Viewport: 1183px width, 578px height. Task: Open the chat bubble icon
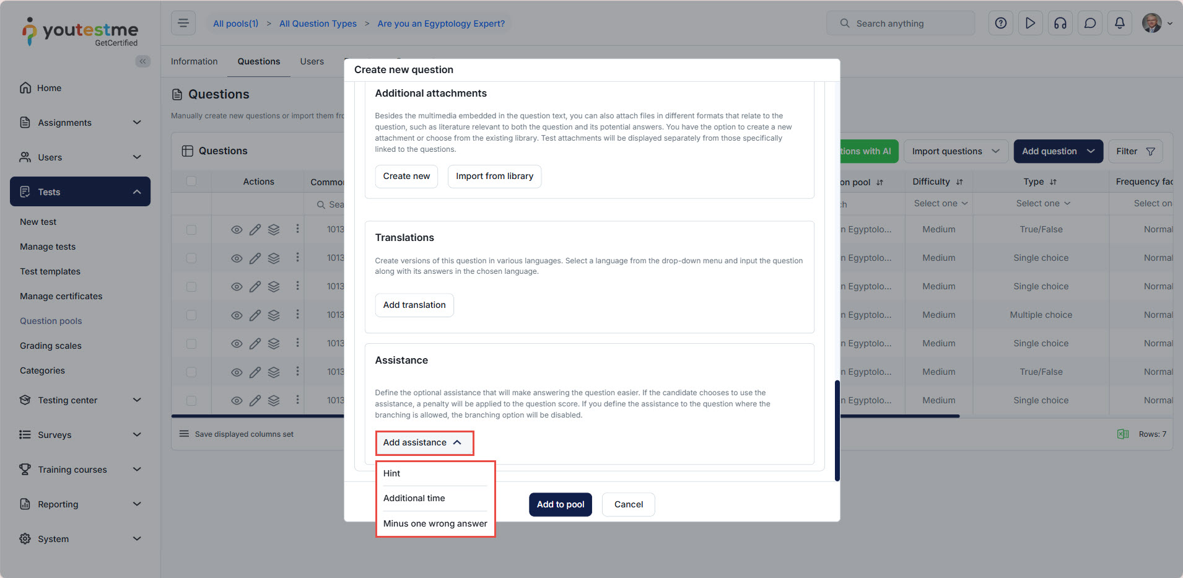click(1089, 24)
